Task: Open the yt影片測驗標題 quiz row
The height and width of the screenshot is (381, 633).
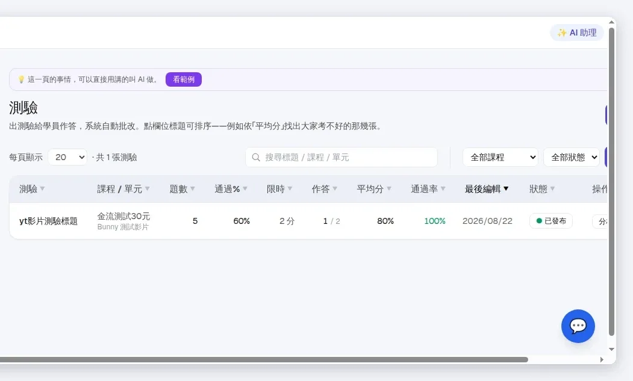Action: (308, 221)
